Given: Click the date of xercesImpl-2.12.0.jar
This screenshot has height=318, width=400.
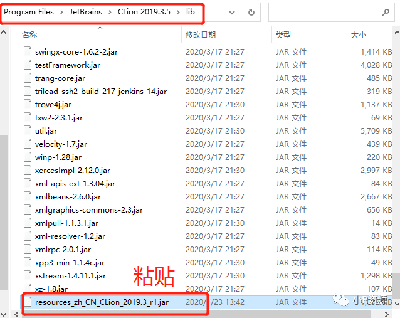Looking at the screenshot, I should (x=215, y=171).
